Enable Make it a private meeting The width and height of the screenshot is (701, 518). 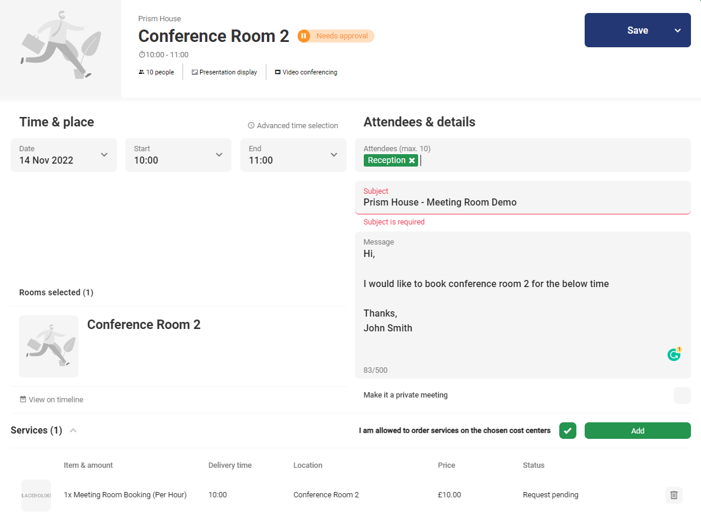[682, 395]
